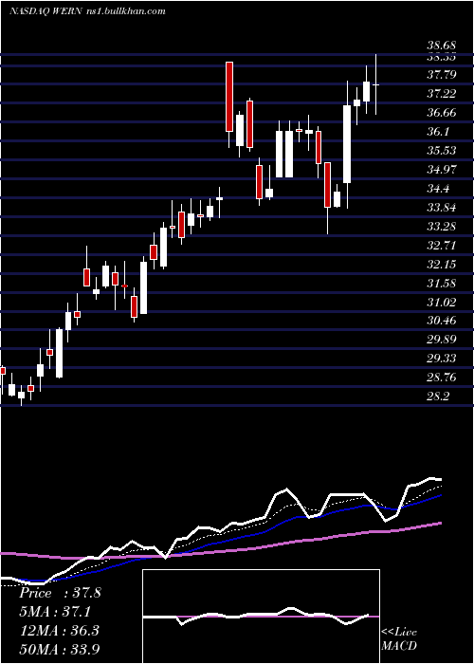Click the 36.1 price axis label
474x664 pixels.
[438, 132]
